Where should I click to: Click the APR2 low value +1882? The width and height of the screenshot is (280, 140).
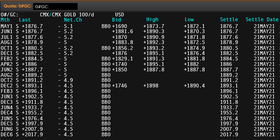coord(191,64)
